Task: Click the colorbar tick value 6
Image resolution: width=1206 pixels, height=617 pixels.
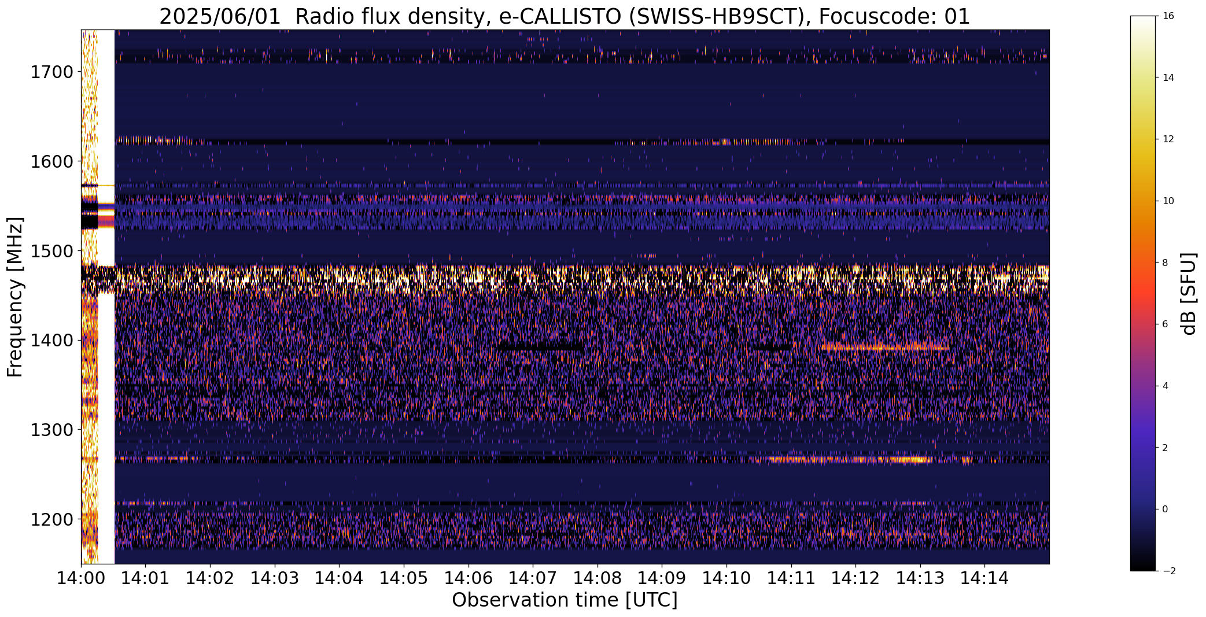Action: click(x=1165, y=324)
